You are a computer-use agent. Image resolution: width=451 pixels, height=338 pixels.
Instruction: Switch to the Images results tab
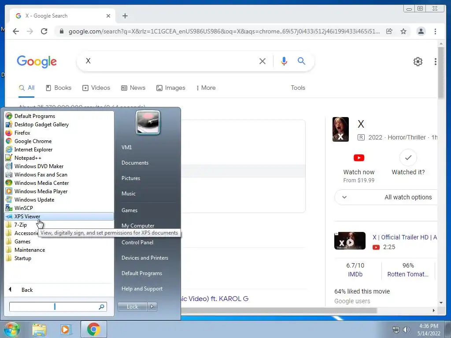click(171, 88)
